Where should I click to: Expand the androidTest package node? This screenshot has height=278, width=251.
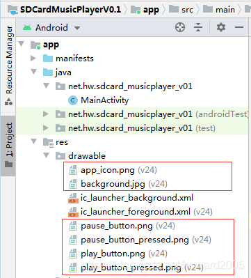click(46, 114)
